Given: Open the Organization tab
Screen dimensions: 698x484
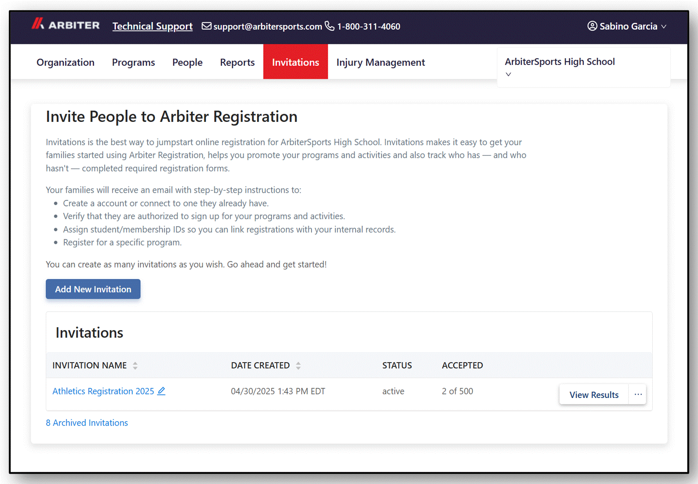Looking at the screenshot, I should pos(66,62).
